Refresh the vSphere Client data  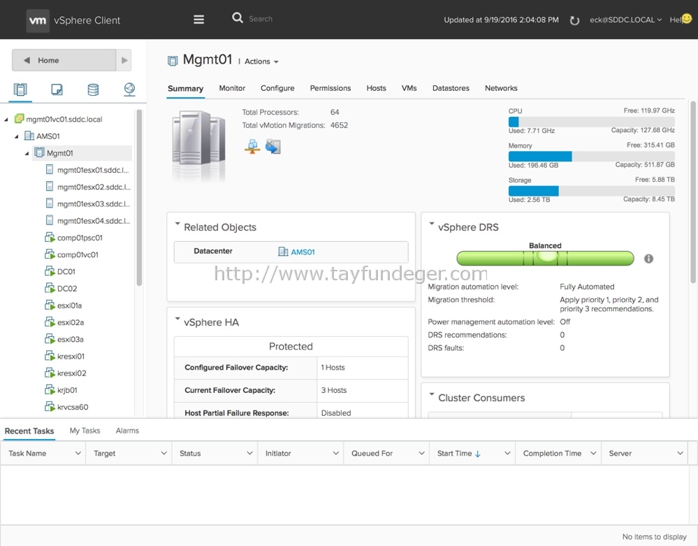(x=574, y=20)
